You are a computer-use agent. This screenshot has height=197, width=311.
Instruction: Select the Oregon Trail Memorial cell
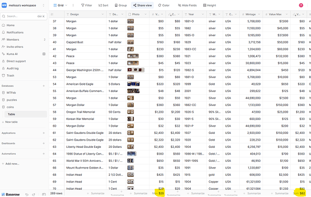pyautogui.click(x=85, y=112)
